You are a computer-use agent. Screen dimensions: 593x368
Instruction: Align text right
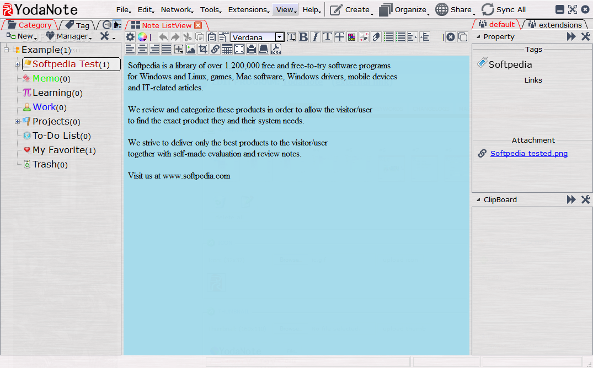(154, 49)
